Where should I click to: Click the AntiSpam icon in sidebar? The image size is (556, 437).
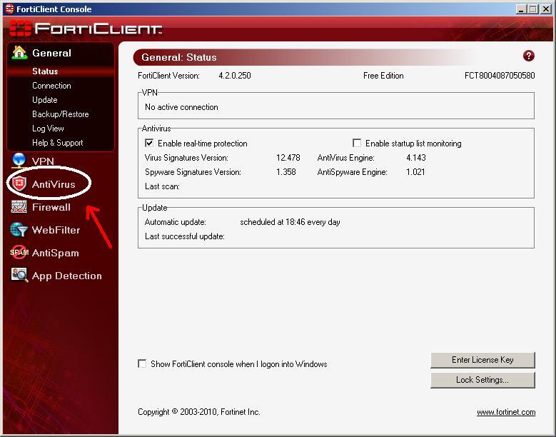coord(19,253)
